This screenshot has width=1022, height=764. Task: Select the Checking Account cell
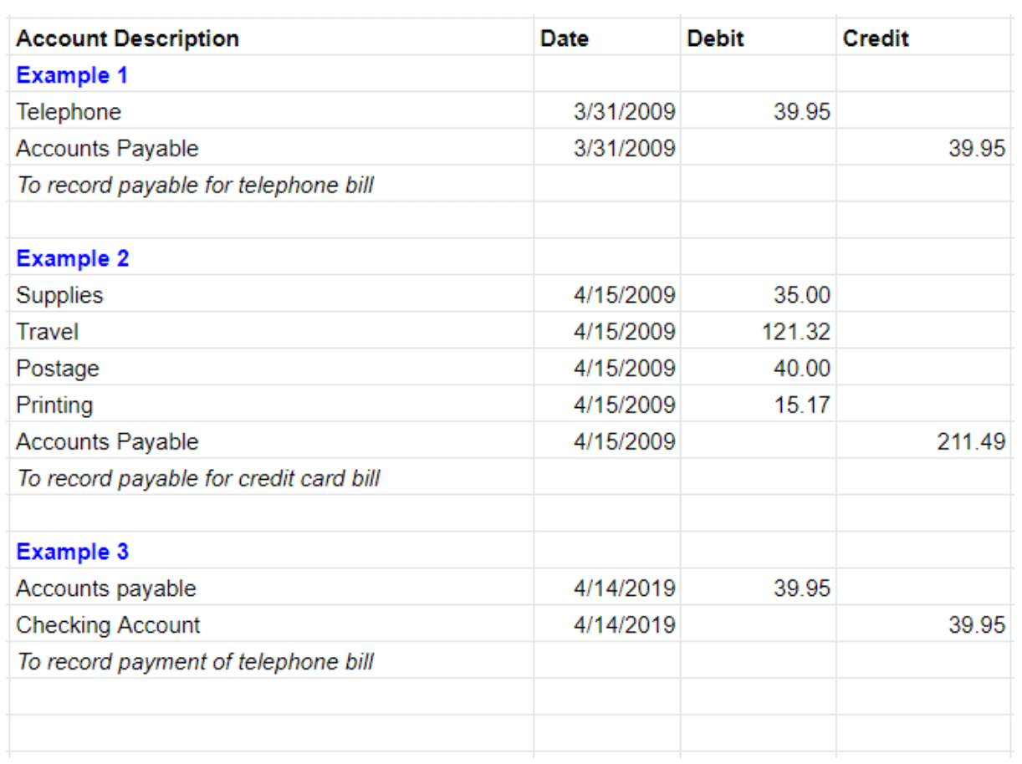tap(108, 625)
